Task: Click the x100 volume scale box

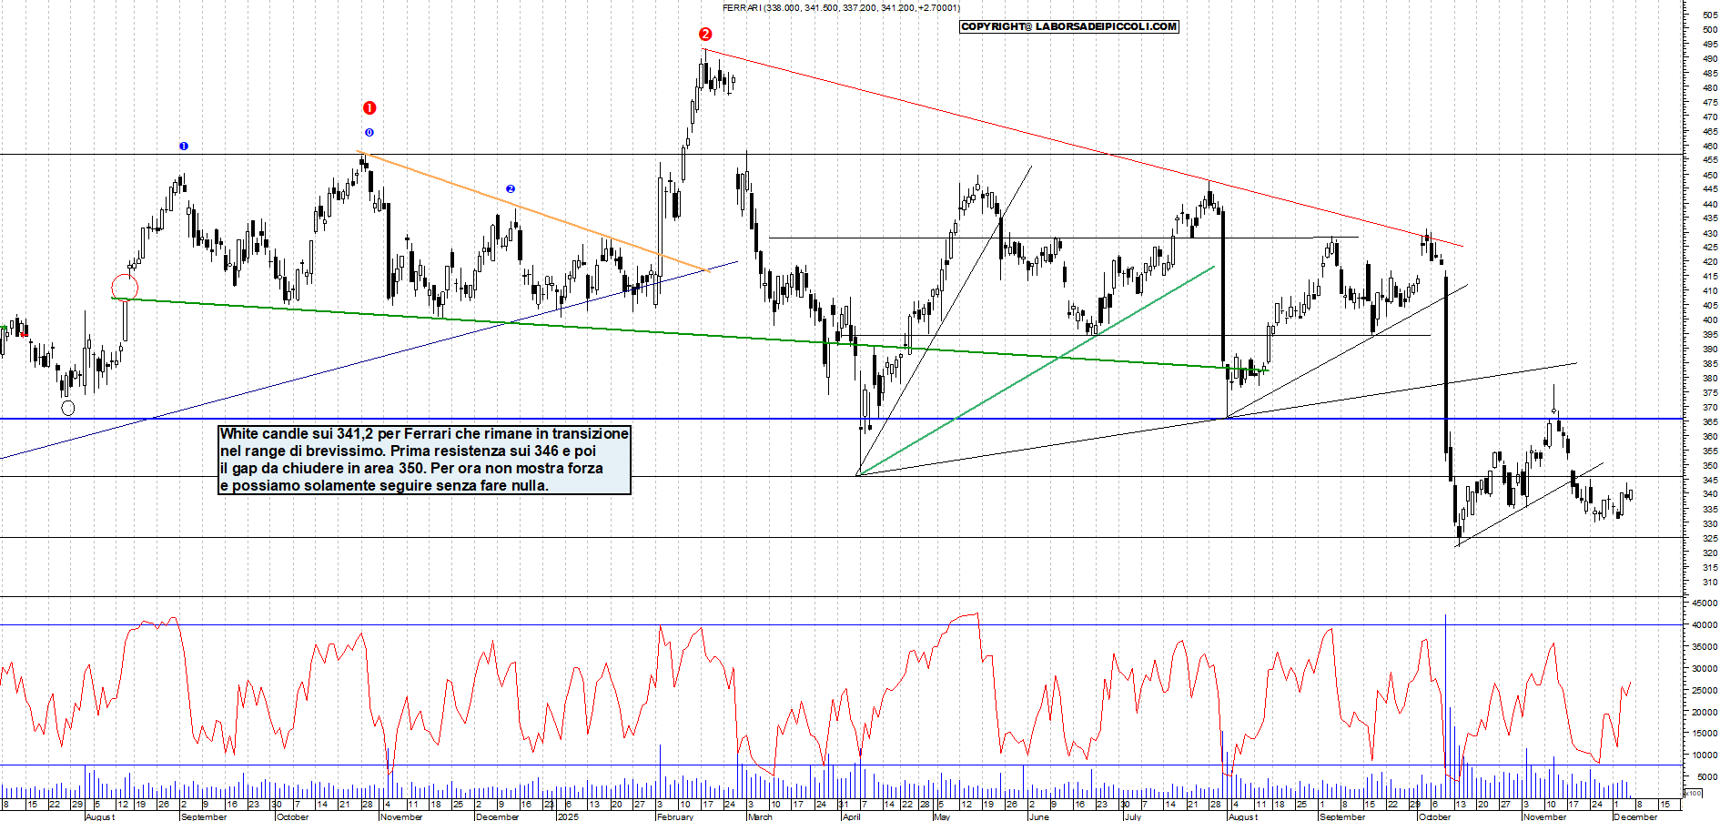Action: [1693, 794]
